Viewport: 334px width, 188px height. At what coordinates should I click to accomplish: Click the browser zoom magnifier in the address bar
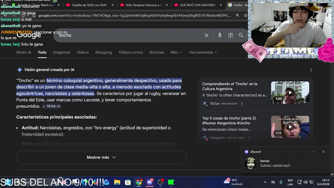tap(237, 15)
